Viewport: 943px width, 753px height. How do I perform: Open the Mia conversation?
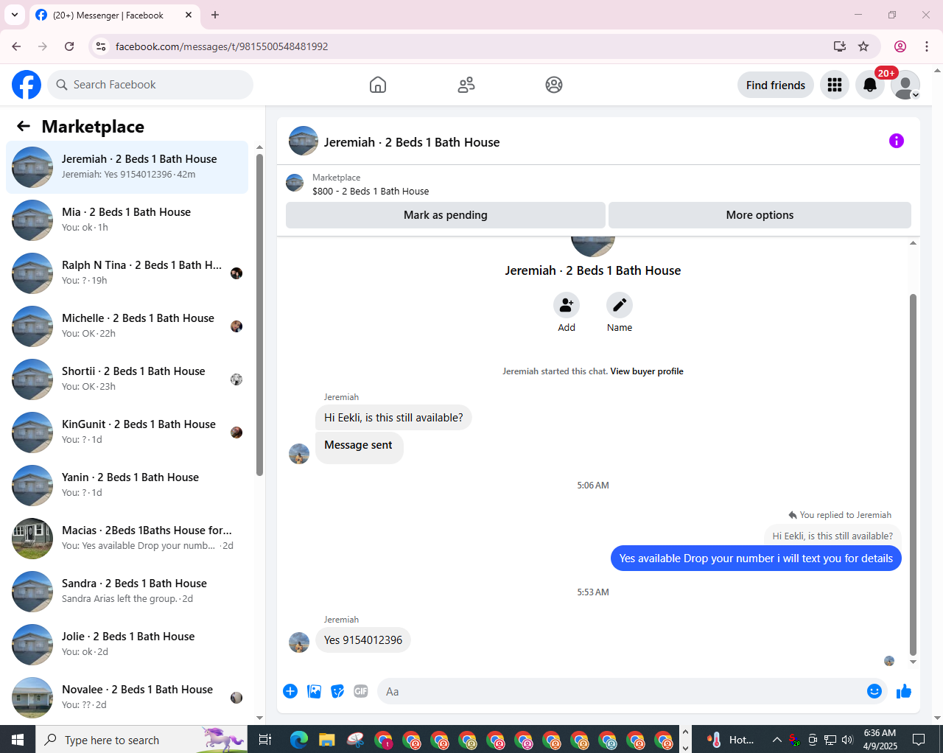click(x=127, y=220)
